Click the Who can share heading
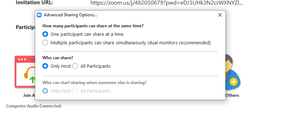Viewport: 283px width, 128px height. (58, 58)
